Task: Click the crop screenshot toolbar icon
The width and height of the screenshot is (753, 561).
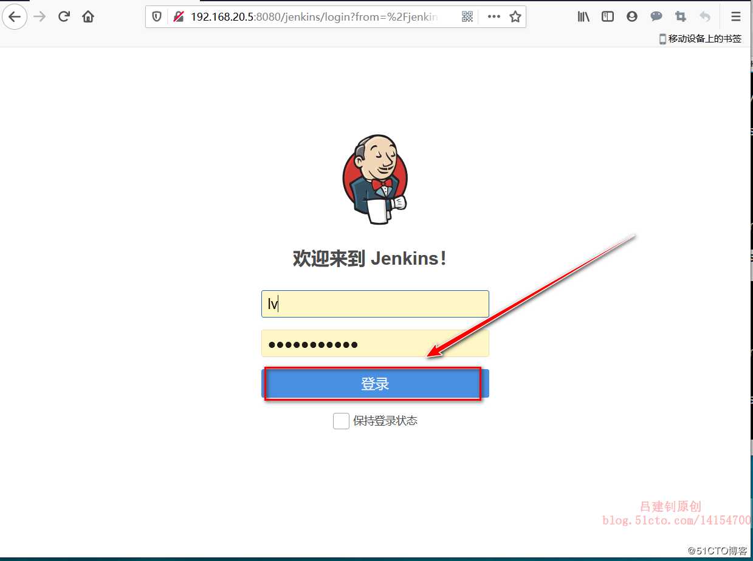Action: tap(681, 17)
